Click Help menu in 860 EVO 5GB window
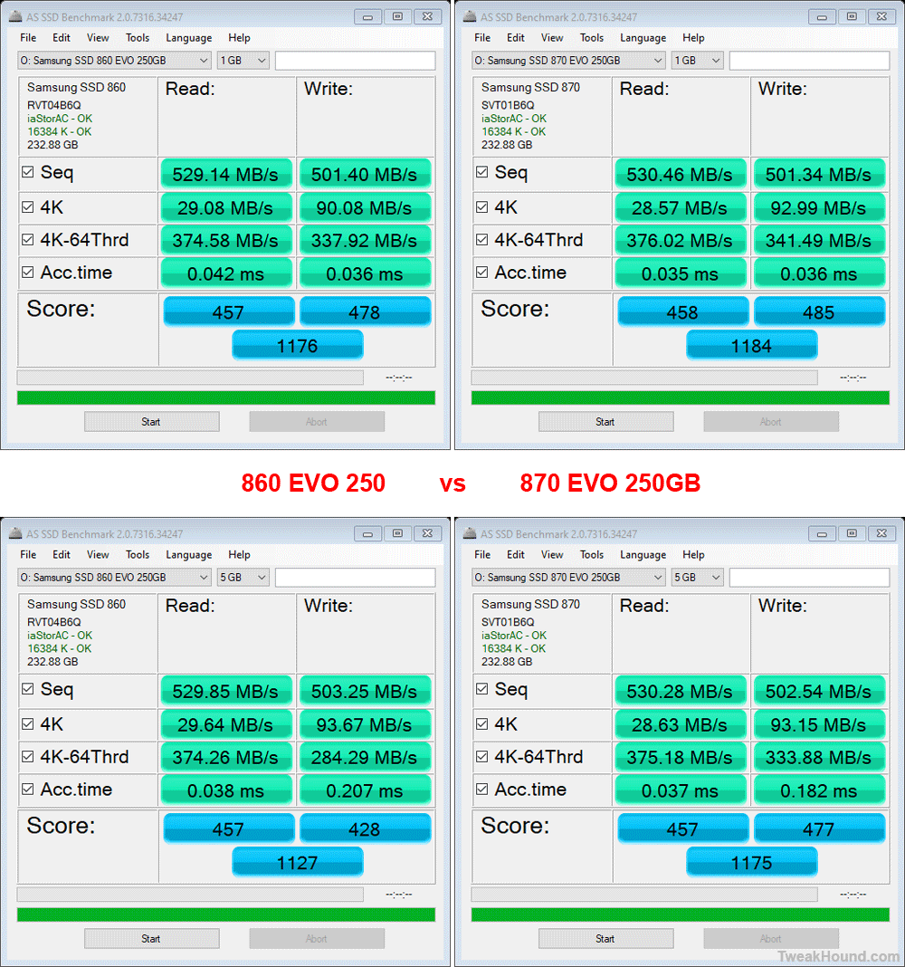 click(239, 554)
